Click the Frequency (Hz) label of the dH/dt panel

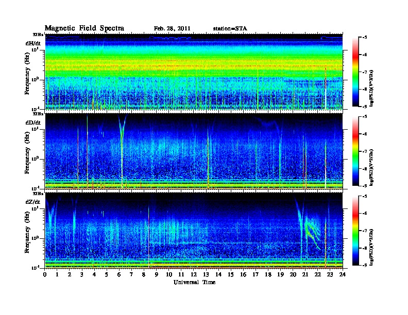tap(27, 74)
